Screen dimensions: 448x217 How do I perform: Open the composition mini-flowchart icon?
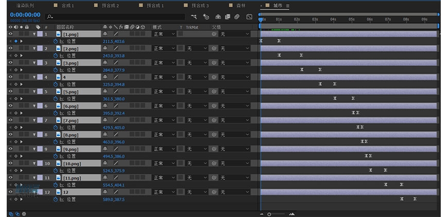pos(194,17)
